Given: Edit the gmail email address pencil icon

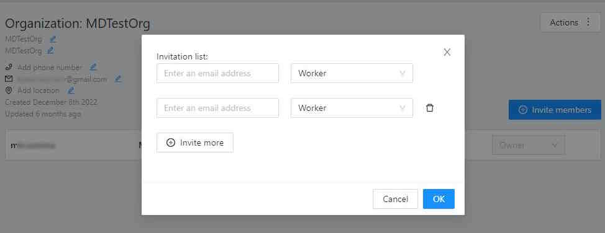Looking at the screenshot, I should 118,79.
